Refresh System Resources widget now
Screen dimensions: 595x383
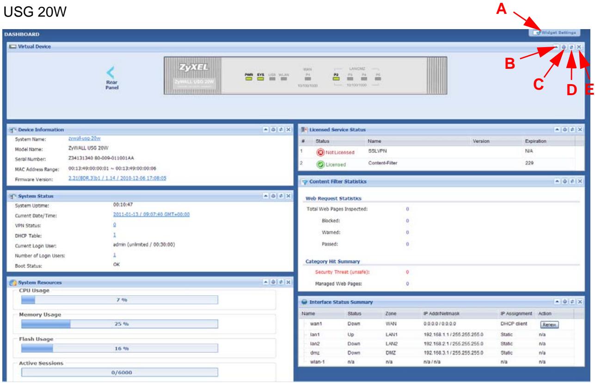point(281,282)
